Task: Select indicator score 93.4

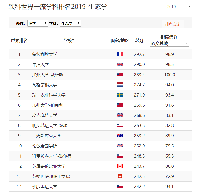Action: click(170, 95)
